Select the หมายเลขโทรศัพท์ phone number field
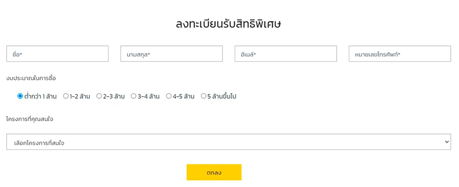Screen dimensions: 459x187 click(400, 54)
